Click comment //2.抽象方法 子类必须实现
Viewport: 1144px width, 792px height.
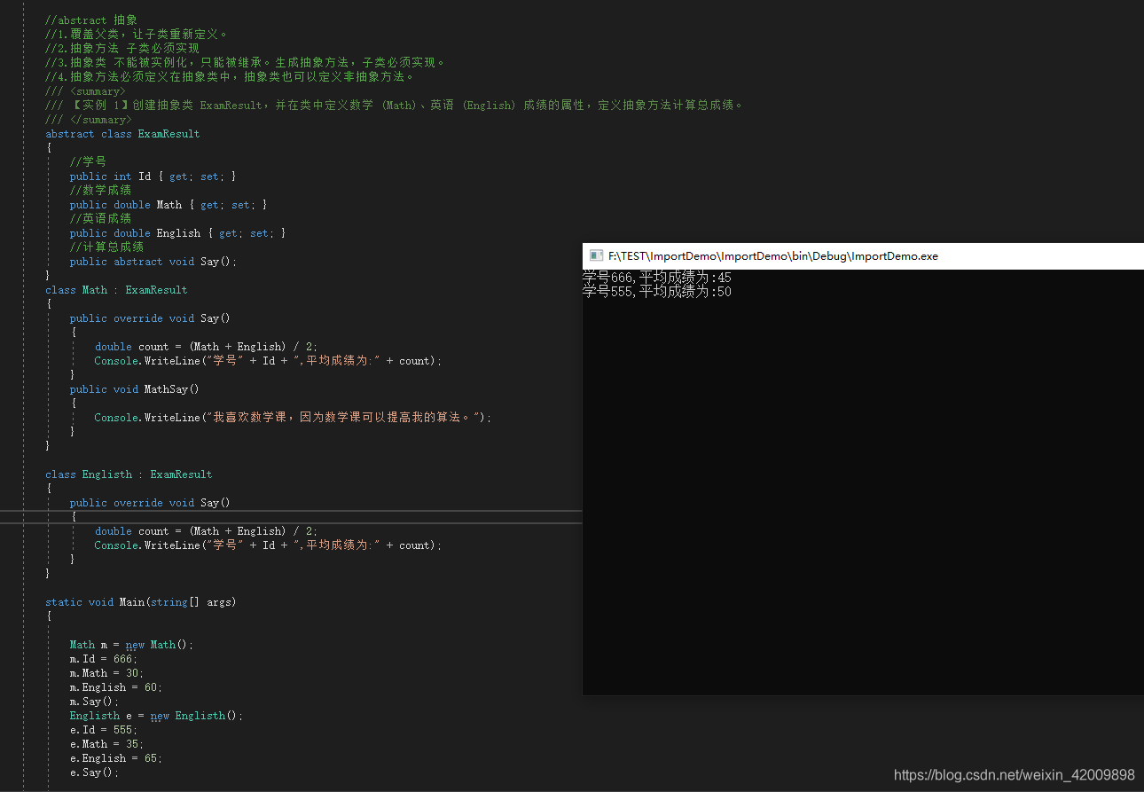tap(122, 48)
